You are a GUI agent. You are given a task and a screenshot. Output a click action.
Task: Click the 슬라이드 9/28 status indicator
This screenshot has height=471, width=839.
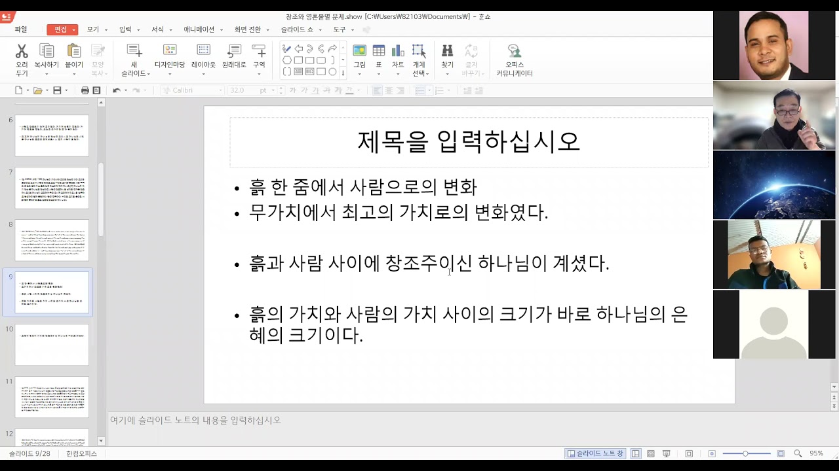[29, 453]
